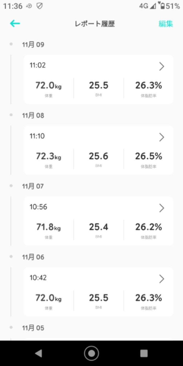Viewport: 183px width, 366px height.
Task: Open the 10:56 report chevron
Action: 162,208
